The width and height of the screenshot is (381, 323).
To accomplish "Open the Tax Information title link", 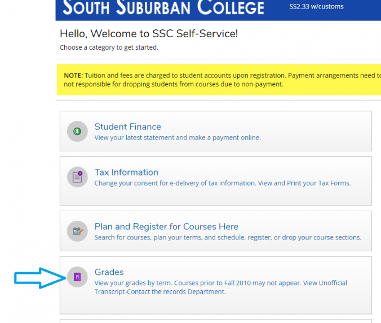I will (x=126, y=172).
